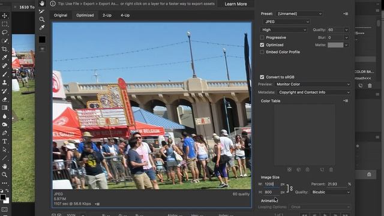Open the Quality 60 value dropdown arrow
Screen dimensions: 384x216
[346, 30]
